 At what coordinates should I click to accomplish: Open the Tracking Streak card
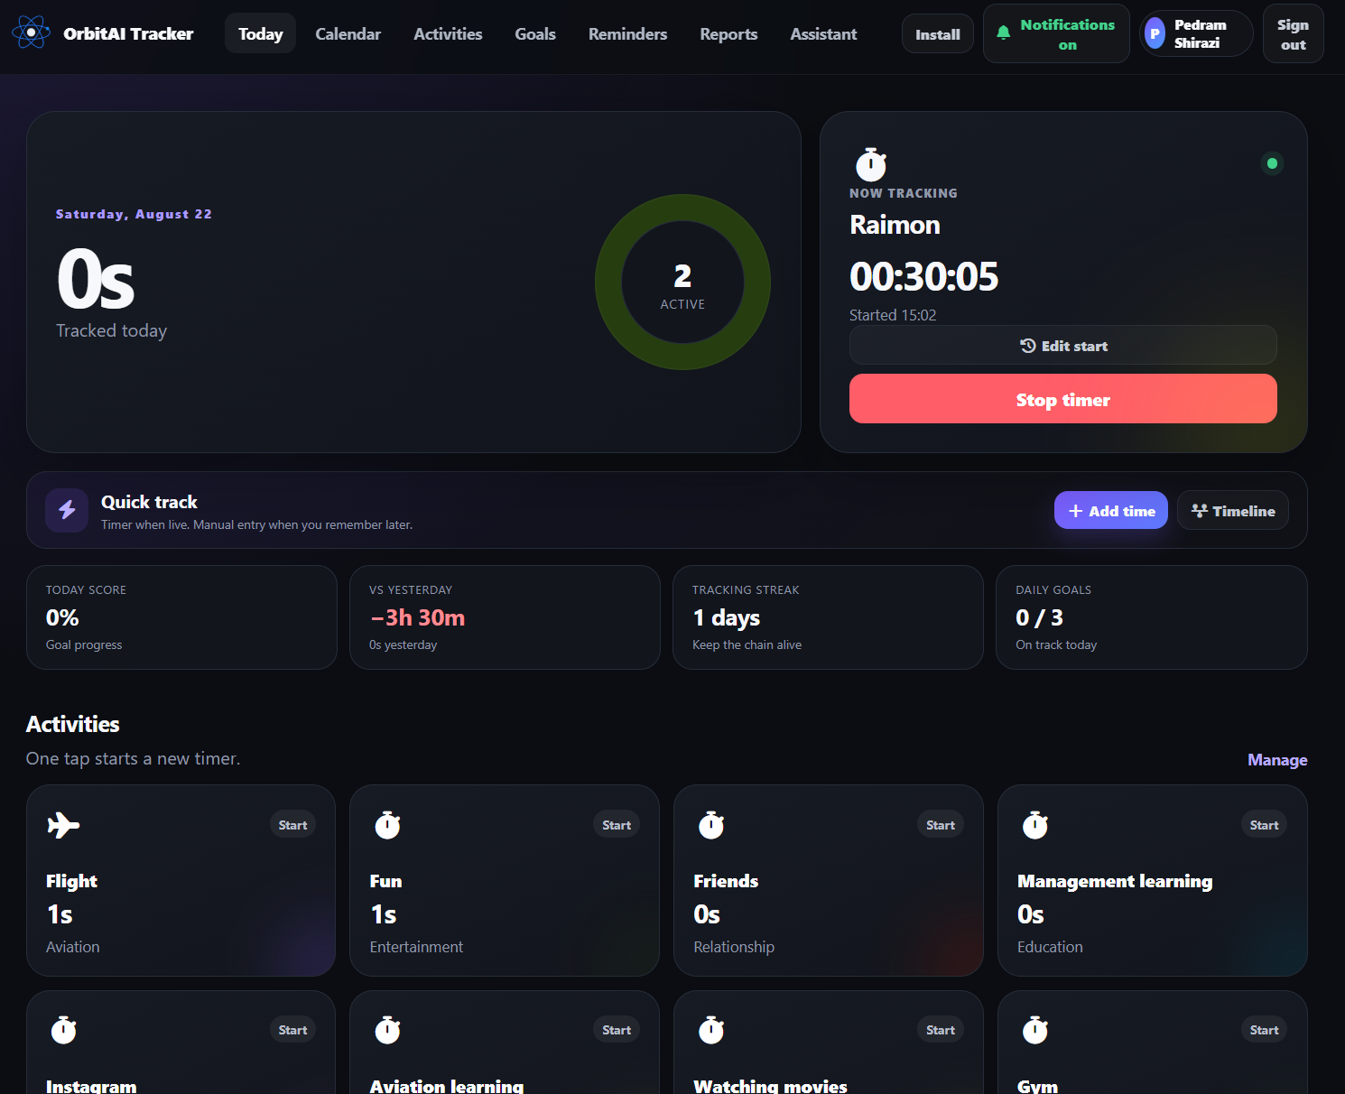click(828, 617)
